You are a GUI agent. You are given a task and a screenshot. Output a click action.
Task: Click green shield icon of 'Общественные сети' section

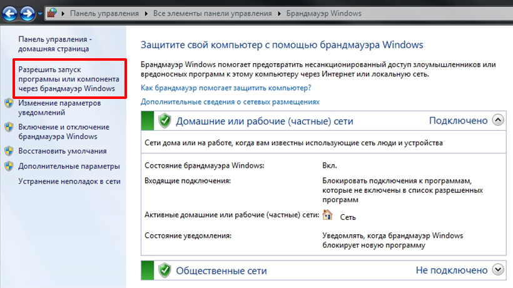click(x=165, y=270)
